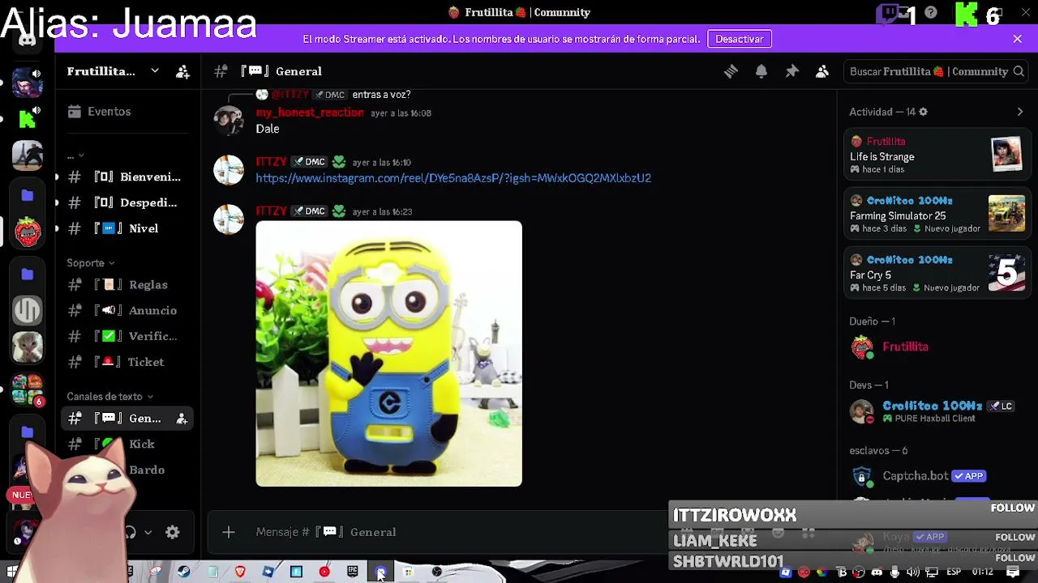The image size is (1038, 583).
Task: Collapse the Soporte channel category
Action: (91, 263)
